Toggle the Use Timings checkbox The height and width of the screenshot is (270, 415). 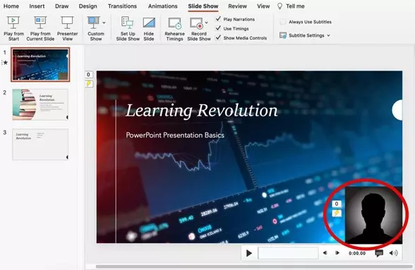[218, 28]
